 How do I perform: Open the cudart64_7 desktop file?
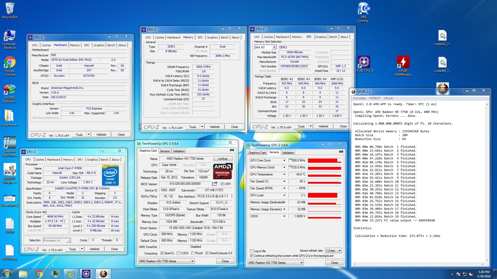(442, 65)
